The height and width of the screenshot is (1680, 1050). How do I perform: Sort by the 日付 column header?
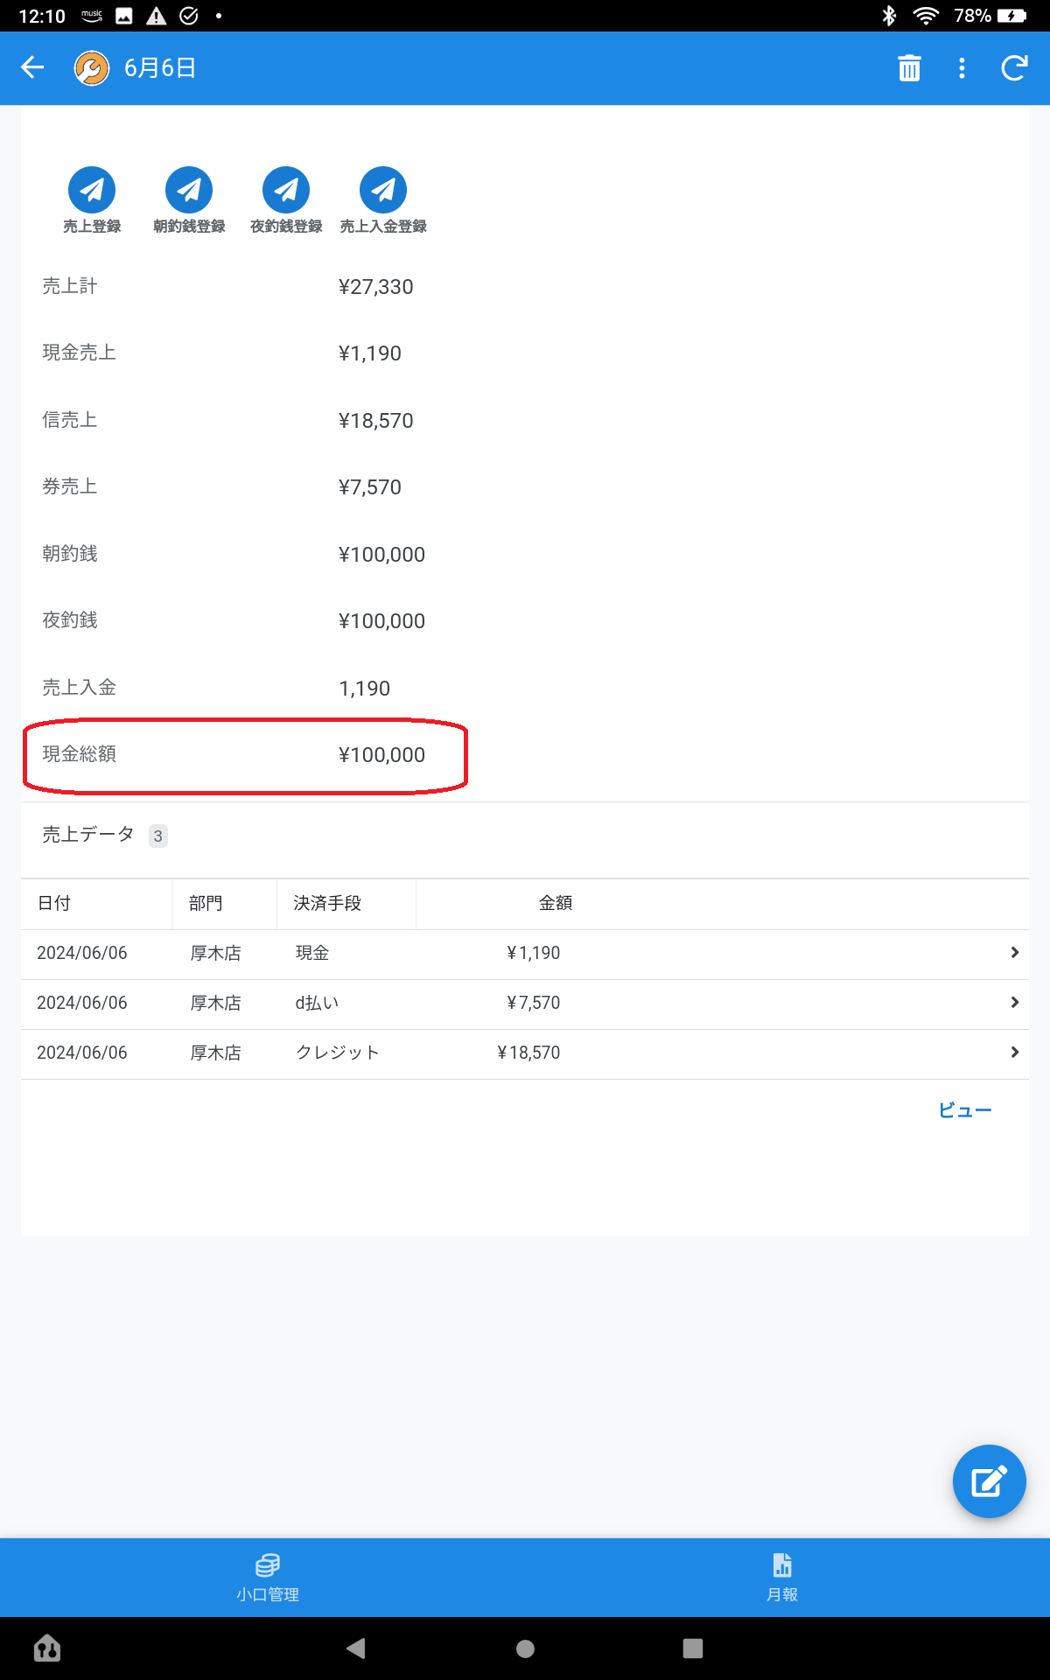[54, 903]
